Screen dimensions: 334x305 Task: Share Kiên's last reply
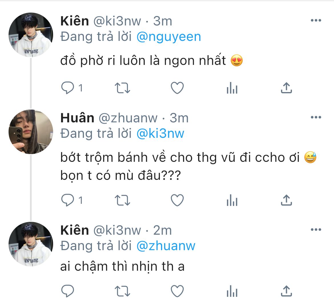(286, 291)
